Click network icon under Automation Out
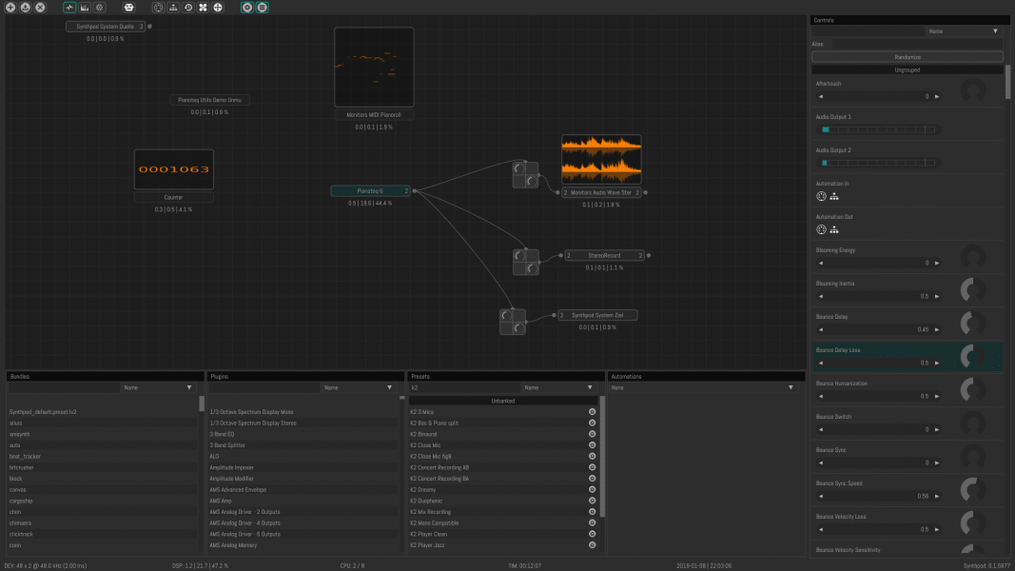 [834, 229]
